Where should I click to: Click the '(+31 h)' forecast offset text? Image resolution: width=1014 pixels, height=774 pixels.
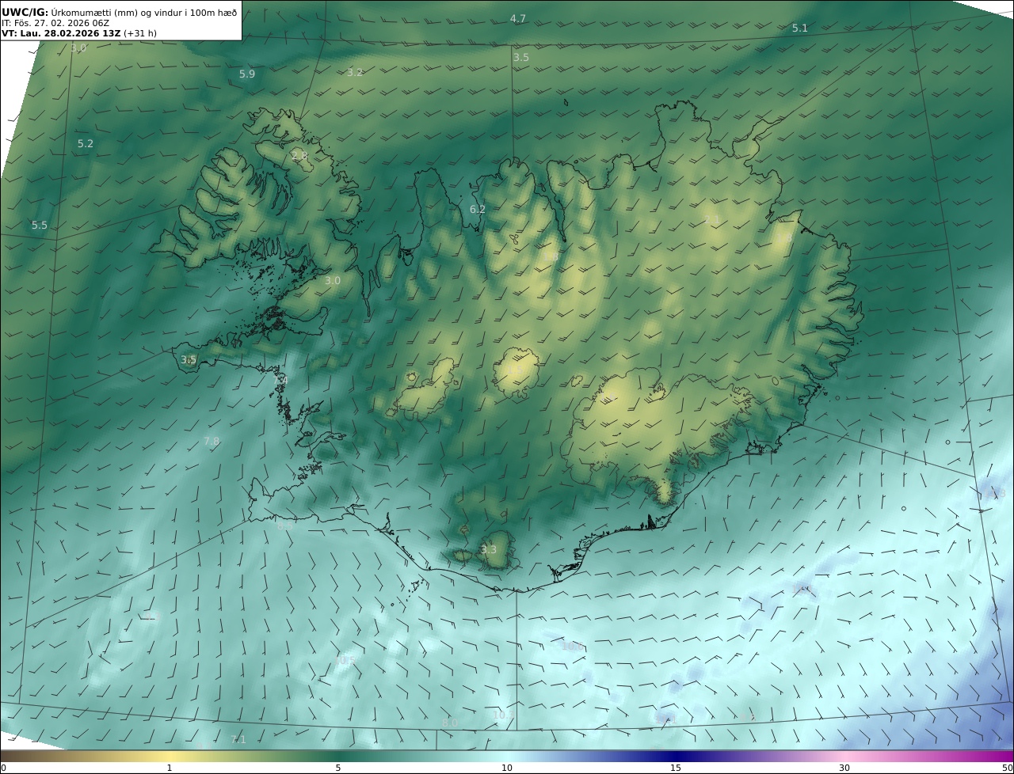pos(141,34)
